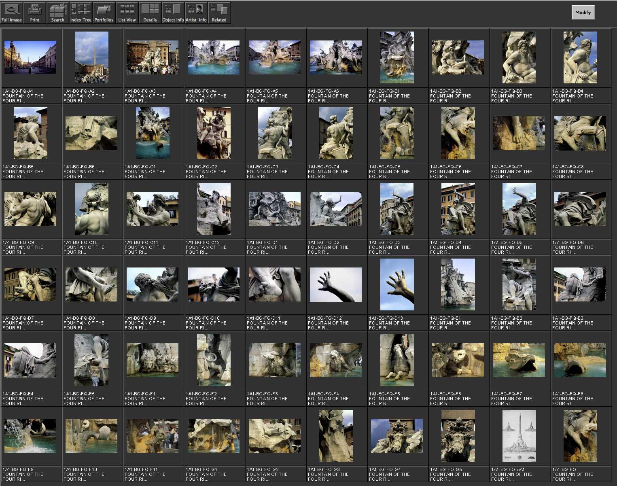Select thumbnail 1A1-BG-FQ-G4
Screen dimensions: 617x486
(x=397, y=436)
